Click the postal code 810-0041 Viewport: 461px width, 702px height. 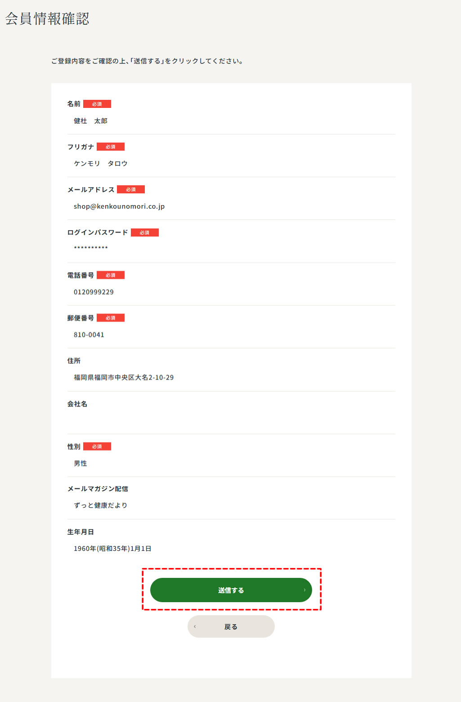[x=89, y=335]
